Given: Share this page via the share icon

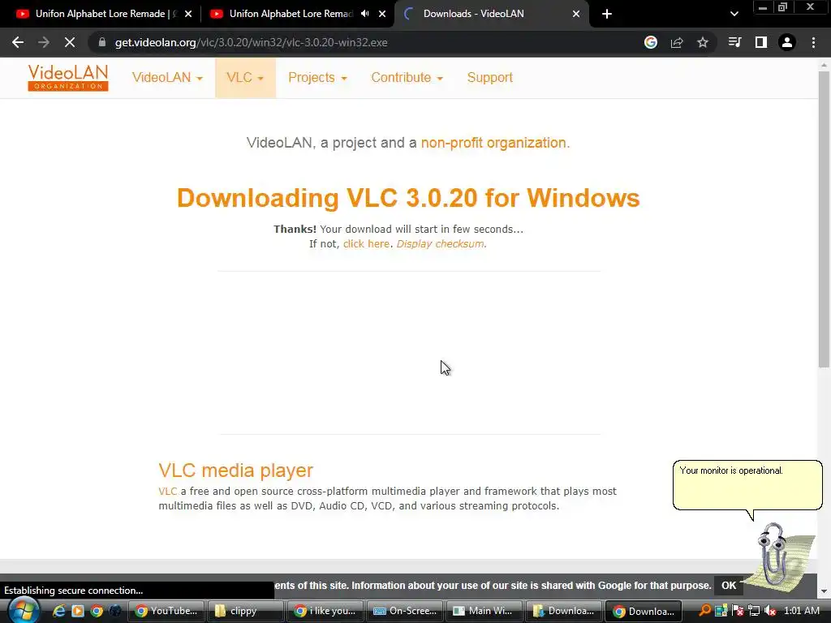Looking at the screenshot, I should click(677, 42).
